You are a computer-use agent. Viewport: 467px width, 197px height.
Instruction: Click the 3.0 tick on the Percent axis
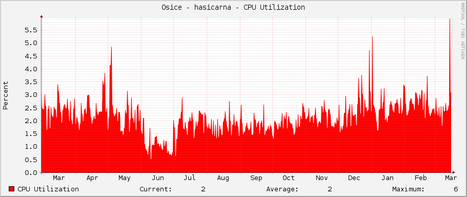31,95
